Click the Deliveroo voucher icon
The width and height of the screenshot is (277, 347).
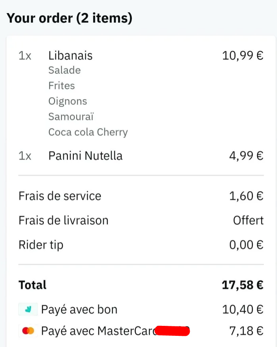point(28,309)
